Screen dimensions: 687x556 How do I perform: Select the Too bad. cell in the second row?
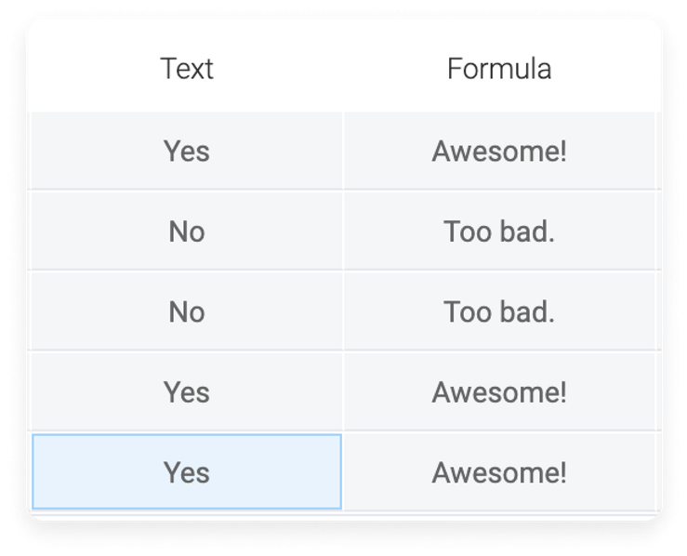click(x=499, y=231)
